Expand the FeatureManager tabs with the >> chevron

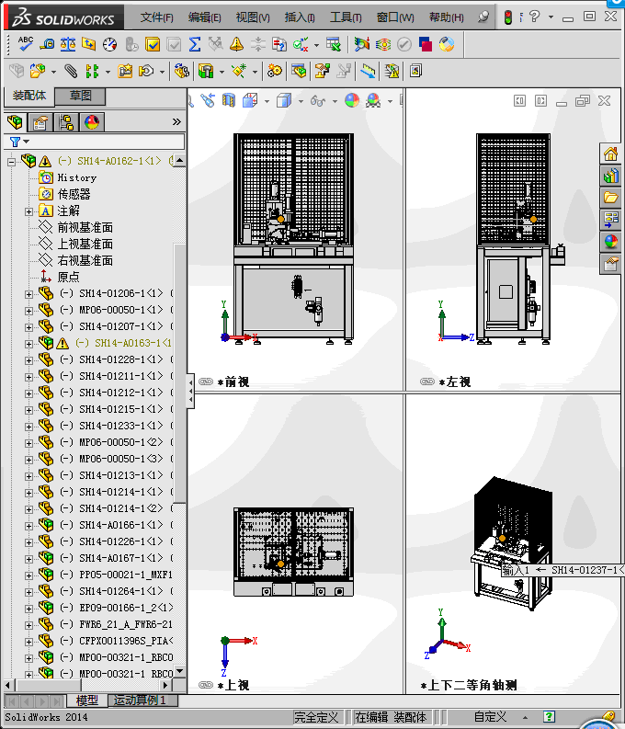point(176,122)
